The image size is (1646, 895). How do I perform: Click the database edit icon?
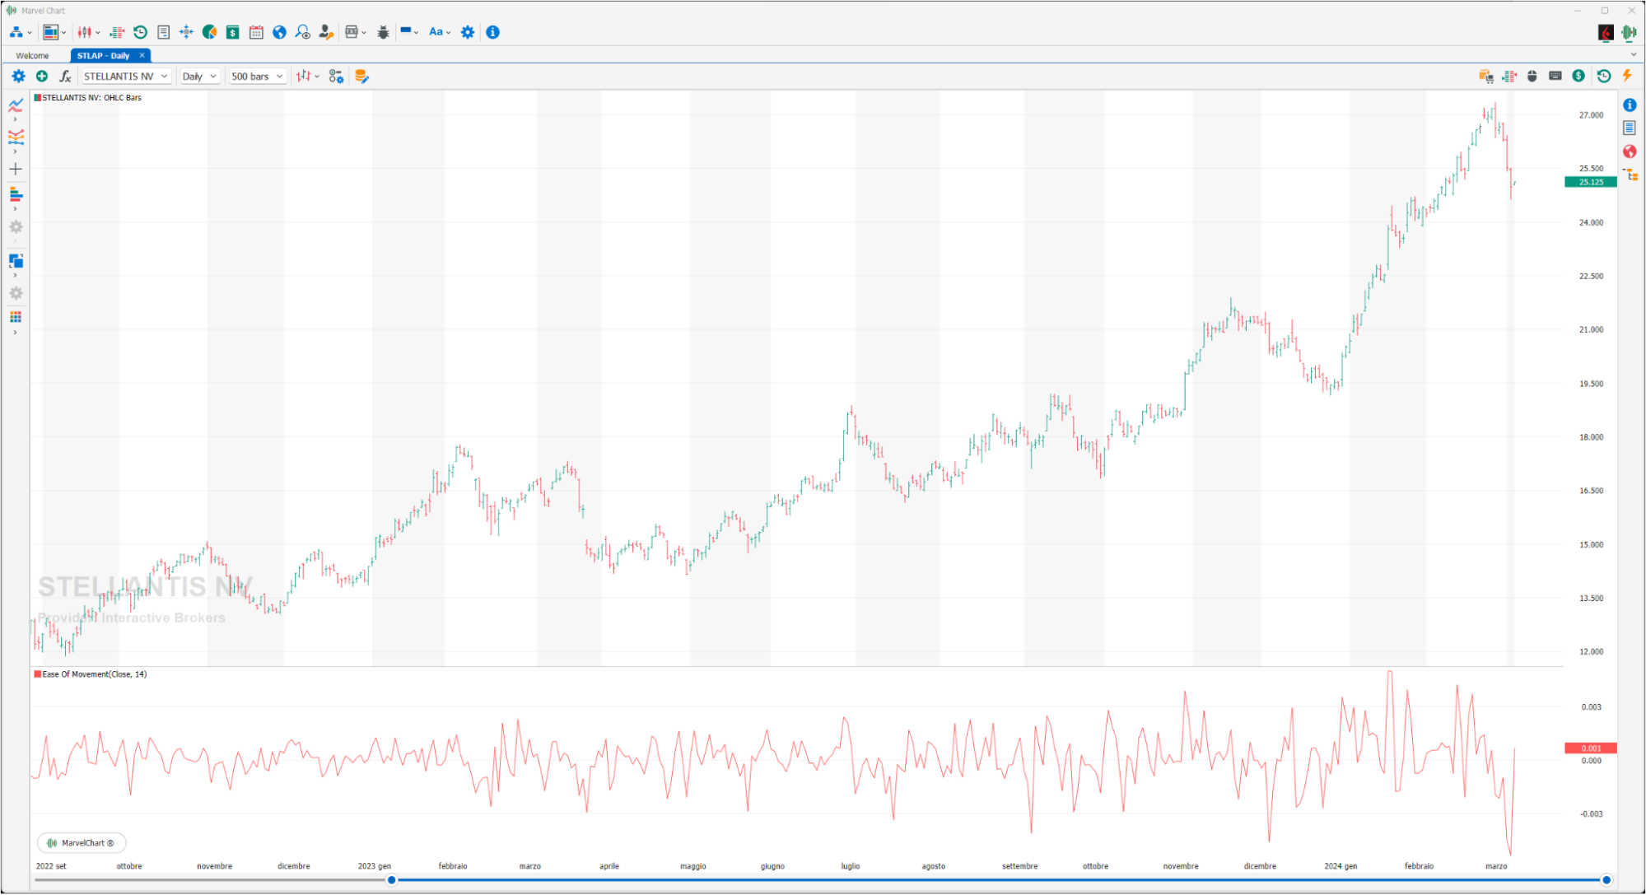click(361, 76)
